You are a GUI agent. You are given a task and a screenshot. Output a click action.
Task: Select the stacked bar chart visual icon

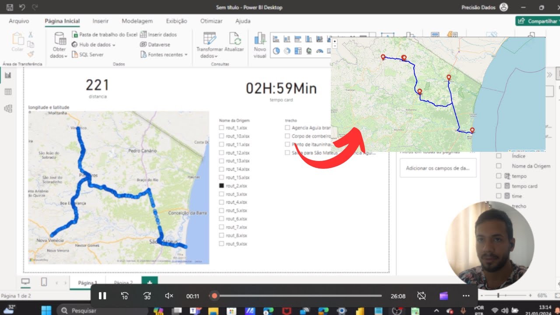coord(276,39)
